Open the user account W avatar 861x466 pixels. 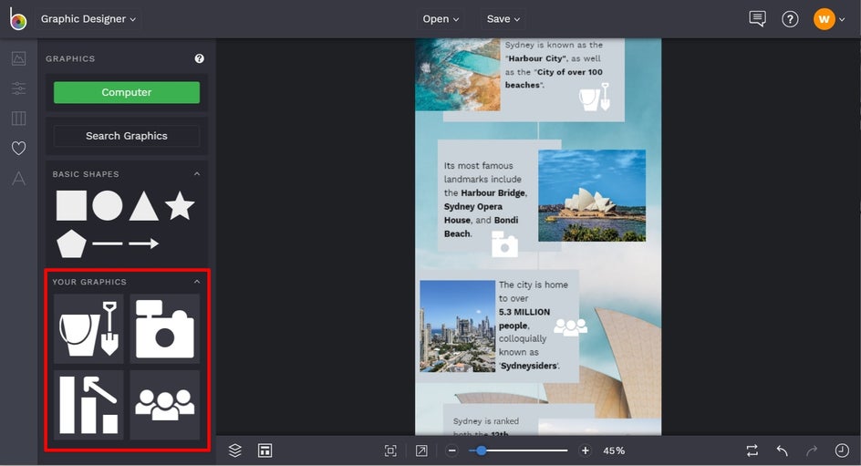tap(825, 19)
